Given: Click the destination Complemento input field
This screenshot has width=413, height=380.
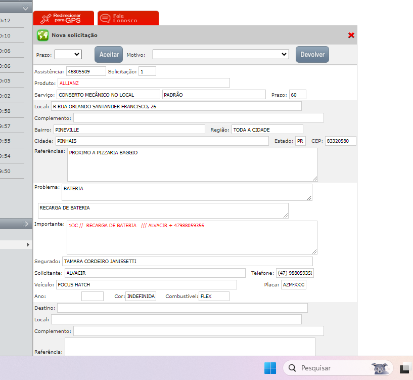Looking at the screenshot, I should 199,331.
